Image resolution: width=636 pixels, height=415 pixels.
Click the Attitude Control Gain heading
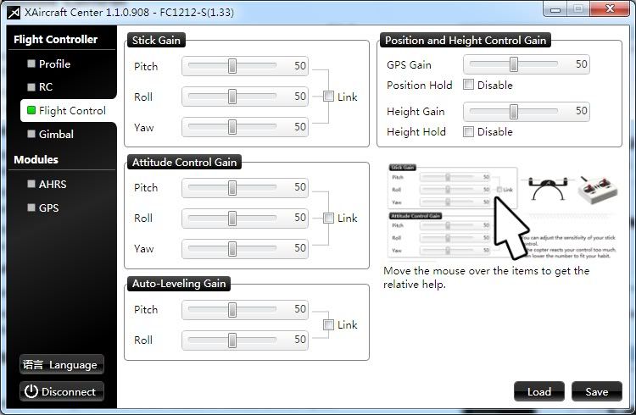tap(184, 162)
